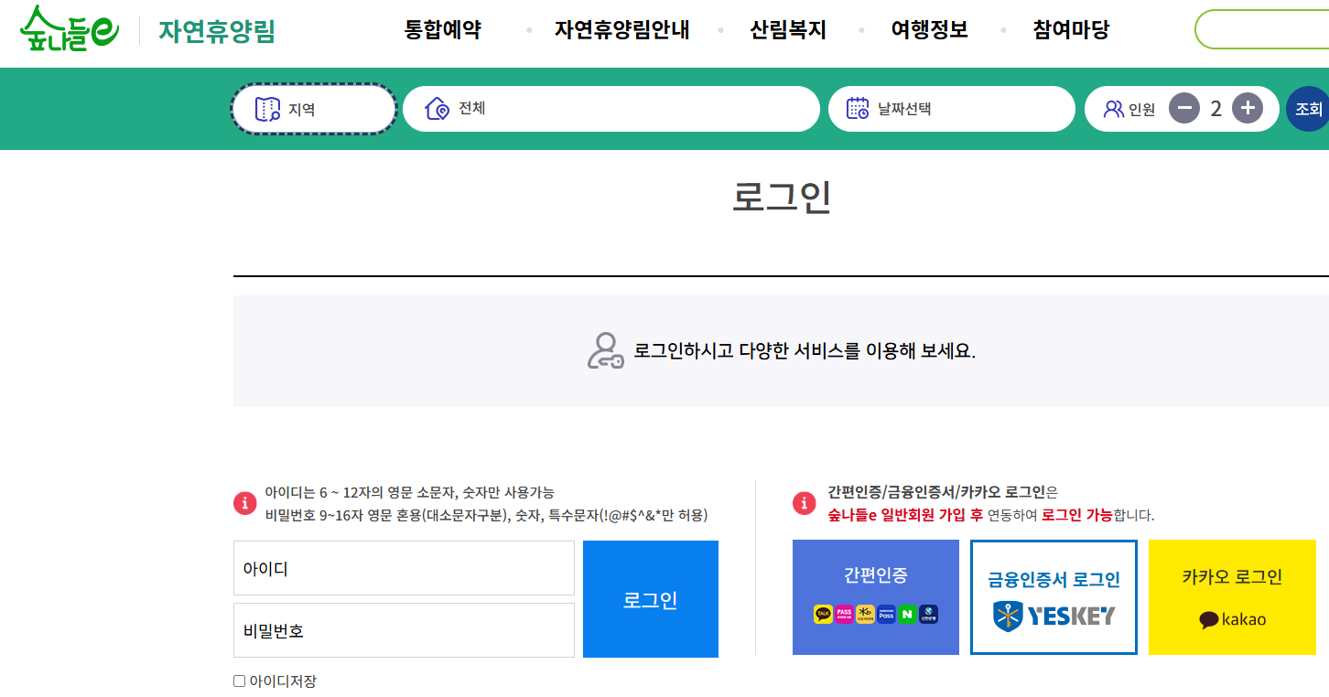
Task: Click the green-outlined search box at top right
Action: point(1262,29)
